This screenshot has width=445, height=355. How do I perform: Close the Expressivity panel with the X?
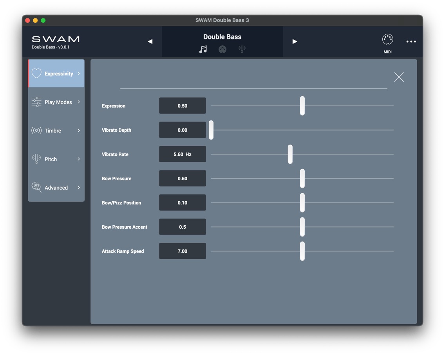(x=399, y=77)
